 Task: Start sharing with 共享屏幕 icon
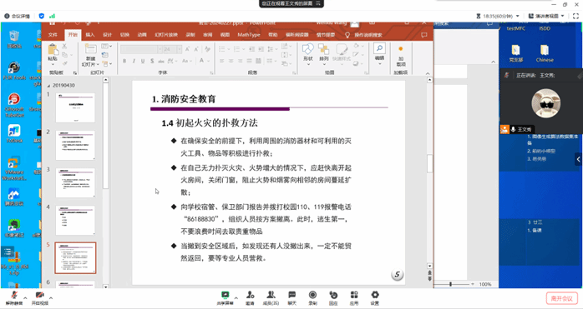(x=225, y=298)
